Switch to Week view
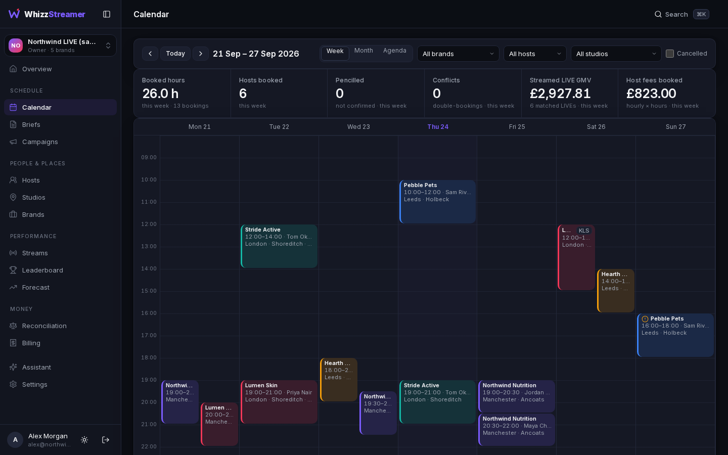Screen dimensions: 728x455 coord(335,54)
